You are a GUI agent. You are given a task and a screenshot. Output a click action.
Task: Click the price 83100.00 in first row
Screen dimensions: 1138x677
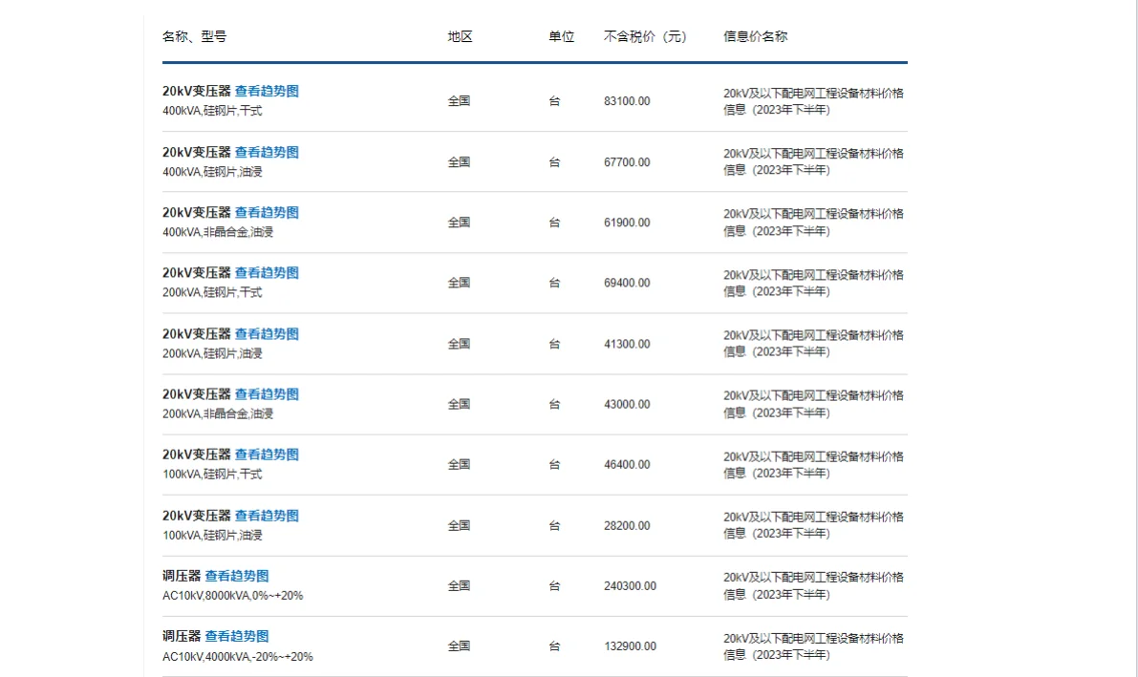626,99
